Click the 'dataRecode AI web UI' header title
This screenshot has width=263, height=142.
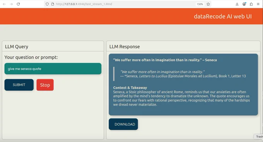pyautogui.click(x=222, y=16)
